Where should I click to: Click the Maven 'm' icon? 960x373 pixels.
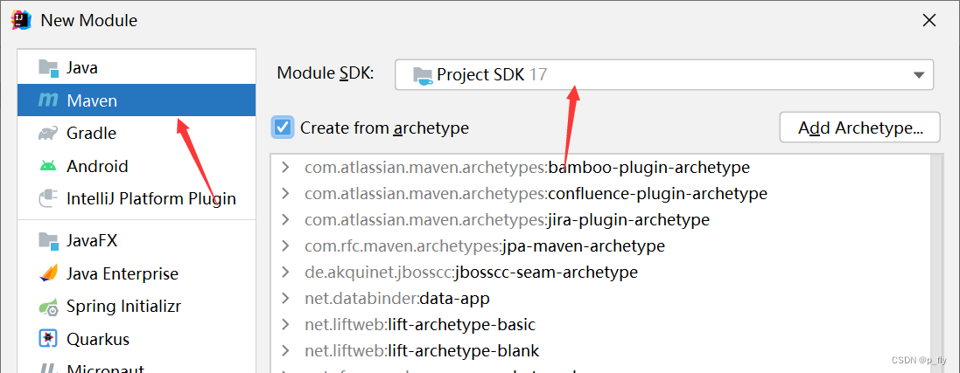[x=48, y=100]
